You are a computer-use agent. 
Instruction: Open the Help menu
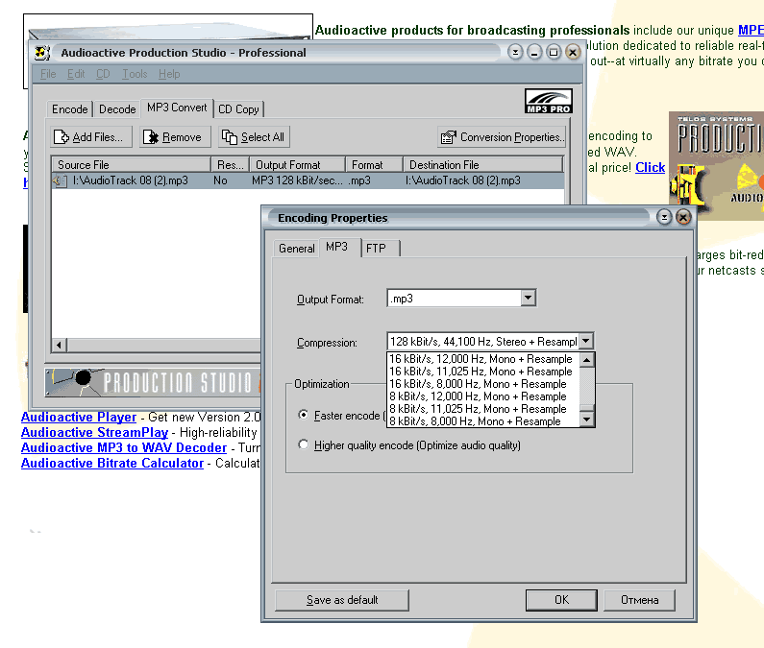tap(169, 74)
